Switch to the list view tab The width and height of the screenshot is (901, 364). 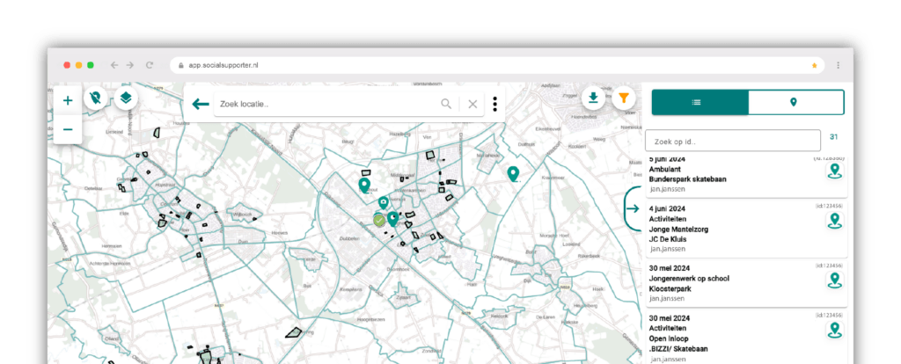(700, 102)
